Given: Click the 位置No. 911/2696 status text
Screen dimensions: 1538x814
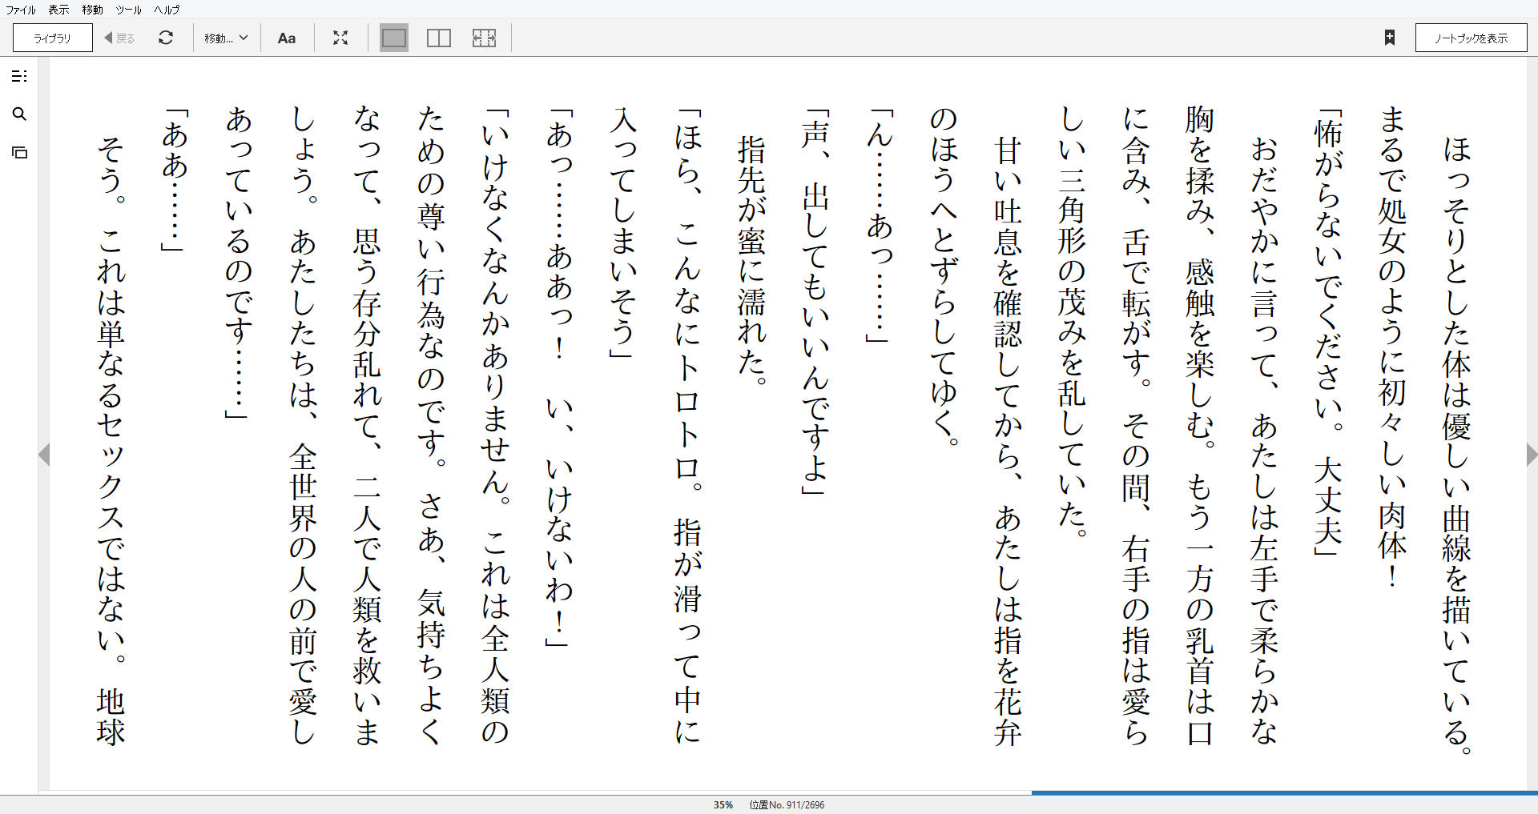Looking at the screenshot, I should pyautogui.click(x=787, y=805).
